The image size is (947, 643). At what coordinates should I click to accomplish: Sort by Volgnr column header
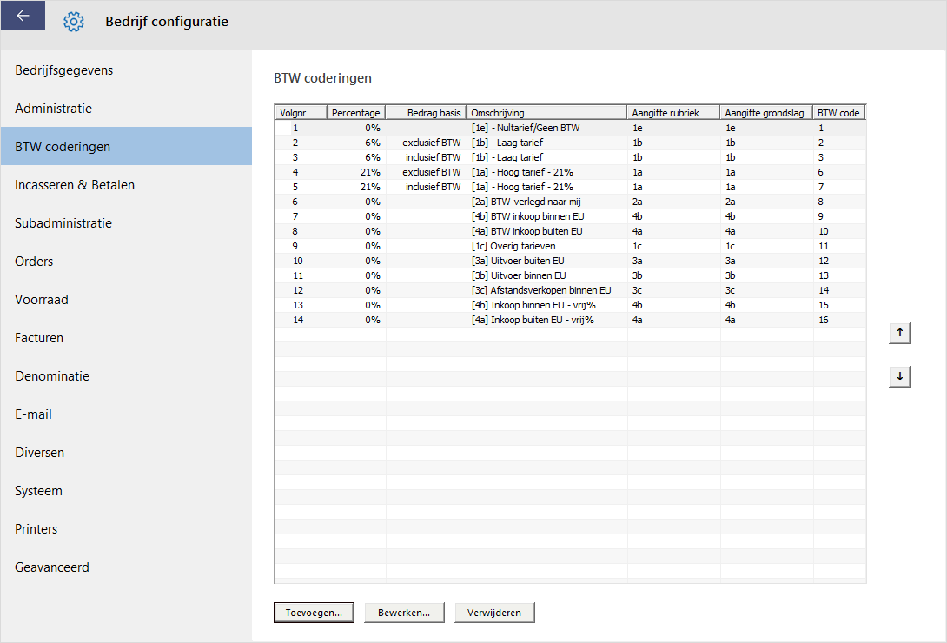point(301,113)
